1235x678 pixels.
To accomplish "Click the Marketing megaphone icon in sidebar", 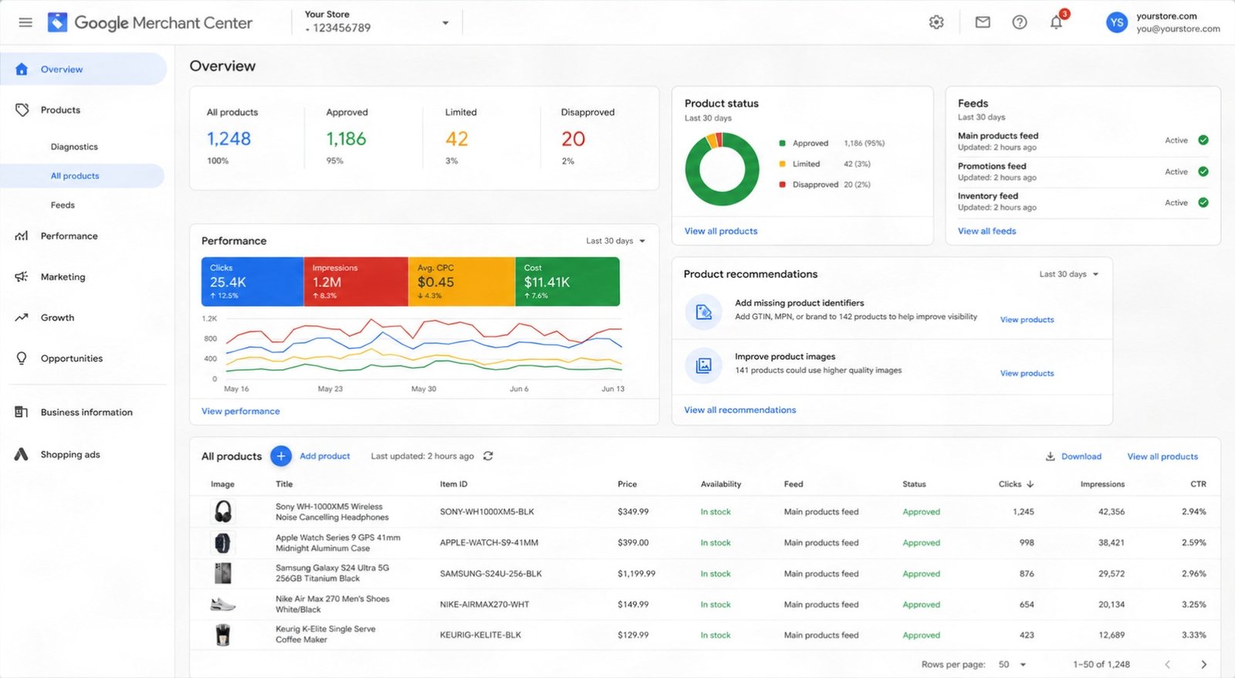I will [x=22, y=276].
